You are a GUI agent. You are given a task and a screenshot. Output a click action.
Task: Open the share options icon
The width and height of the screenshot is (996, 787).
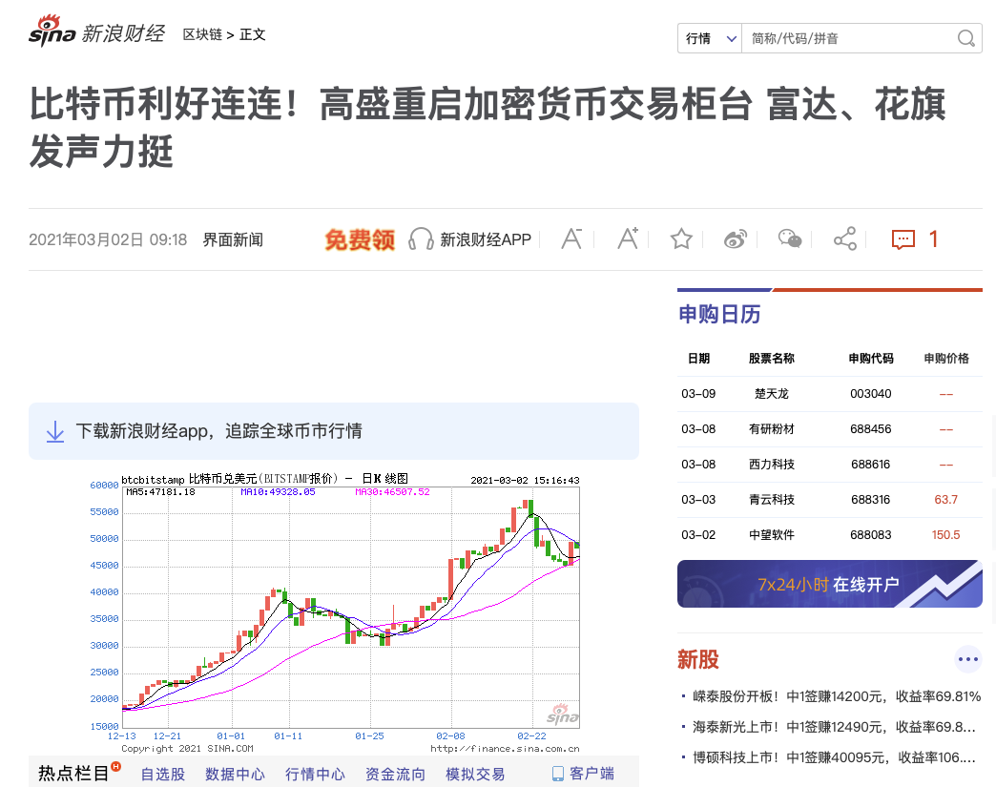click(845, 238)
